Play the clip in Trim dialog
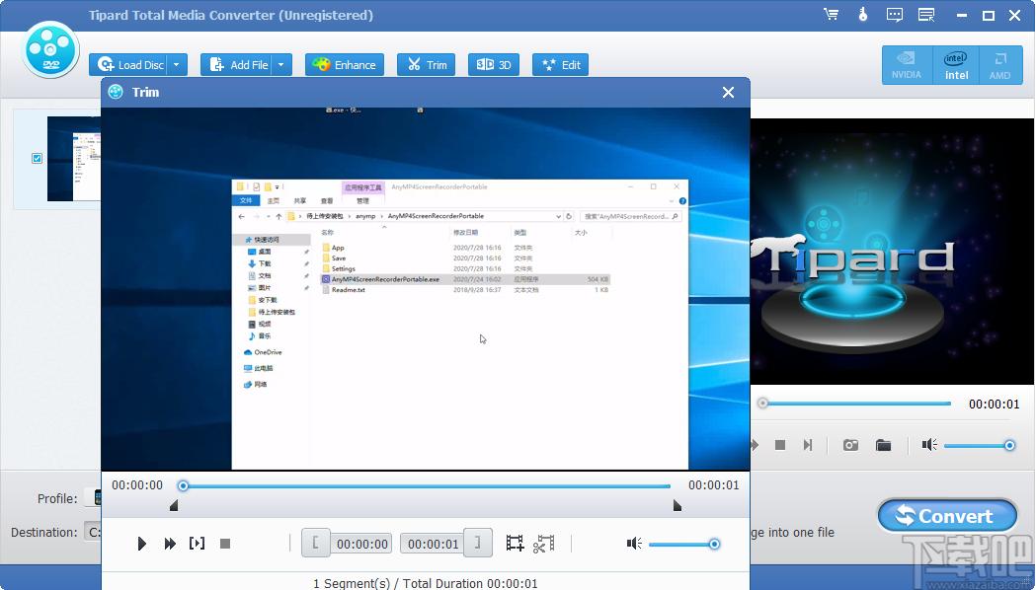The image size is (1036, 590). (141, 544)
